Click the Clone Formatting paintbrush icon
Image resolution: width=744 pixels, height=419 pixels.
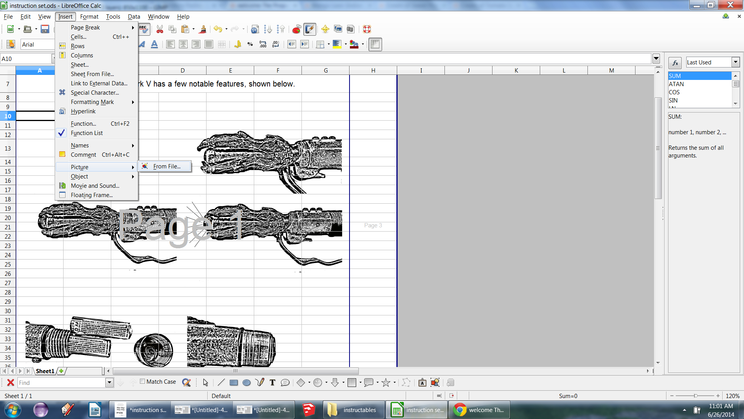pyautogui.click(x=202, y=29)
